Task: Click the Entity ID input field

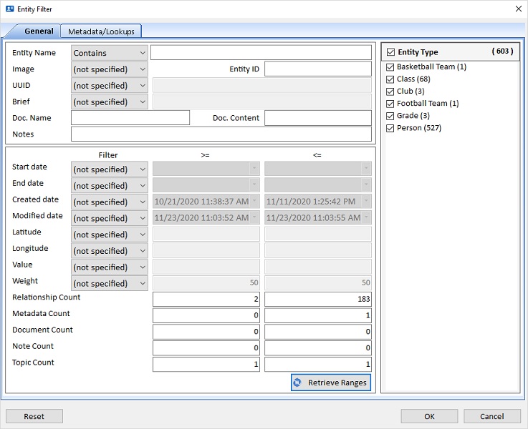Action: tap(318, 69)
